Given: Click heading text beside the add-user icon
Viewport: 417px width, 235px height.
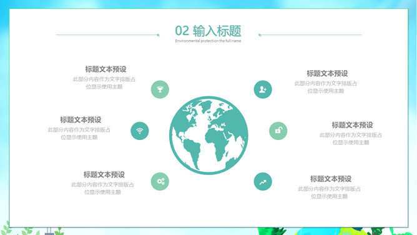Looking at the screenshot, I should point(327,74).
